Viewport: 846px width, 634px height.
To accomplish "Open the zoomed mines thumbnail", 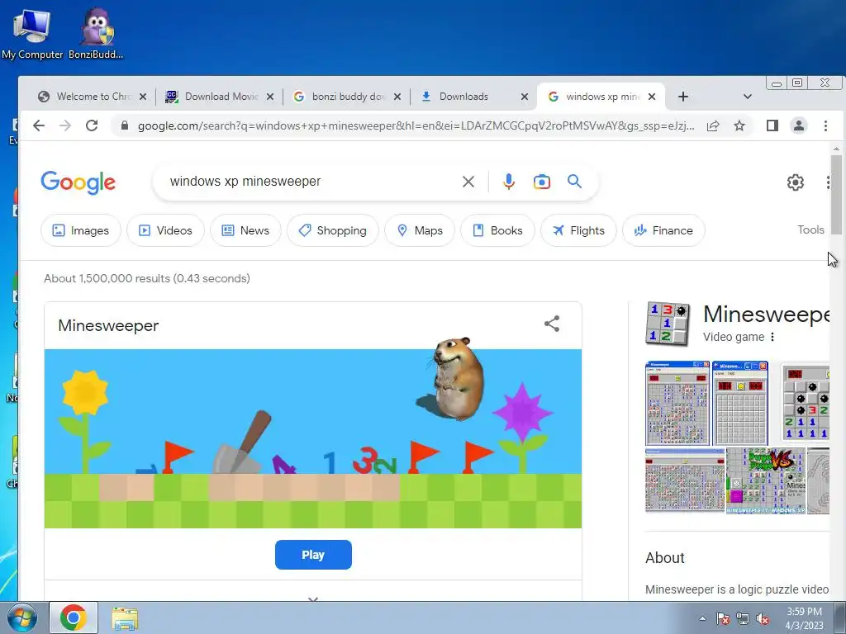I will point(805,402).
